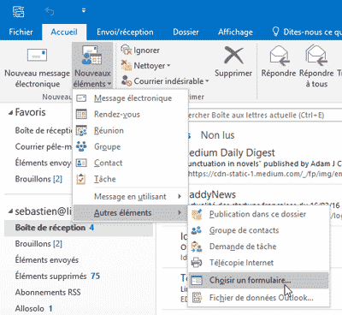The height and width of the screenshot is (315, 342).
Task: Open Abonnements RSS folder
Action: click(x=48, y=292)
